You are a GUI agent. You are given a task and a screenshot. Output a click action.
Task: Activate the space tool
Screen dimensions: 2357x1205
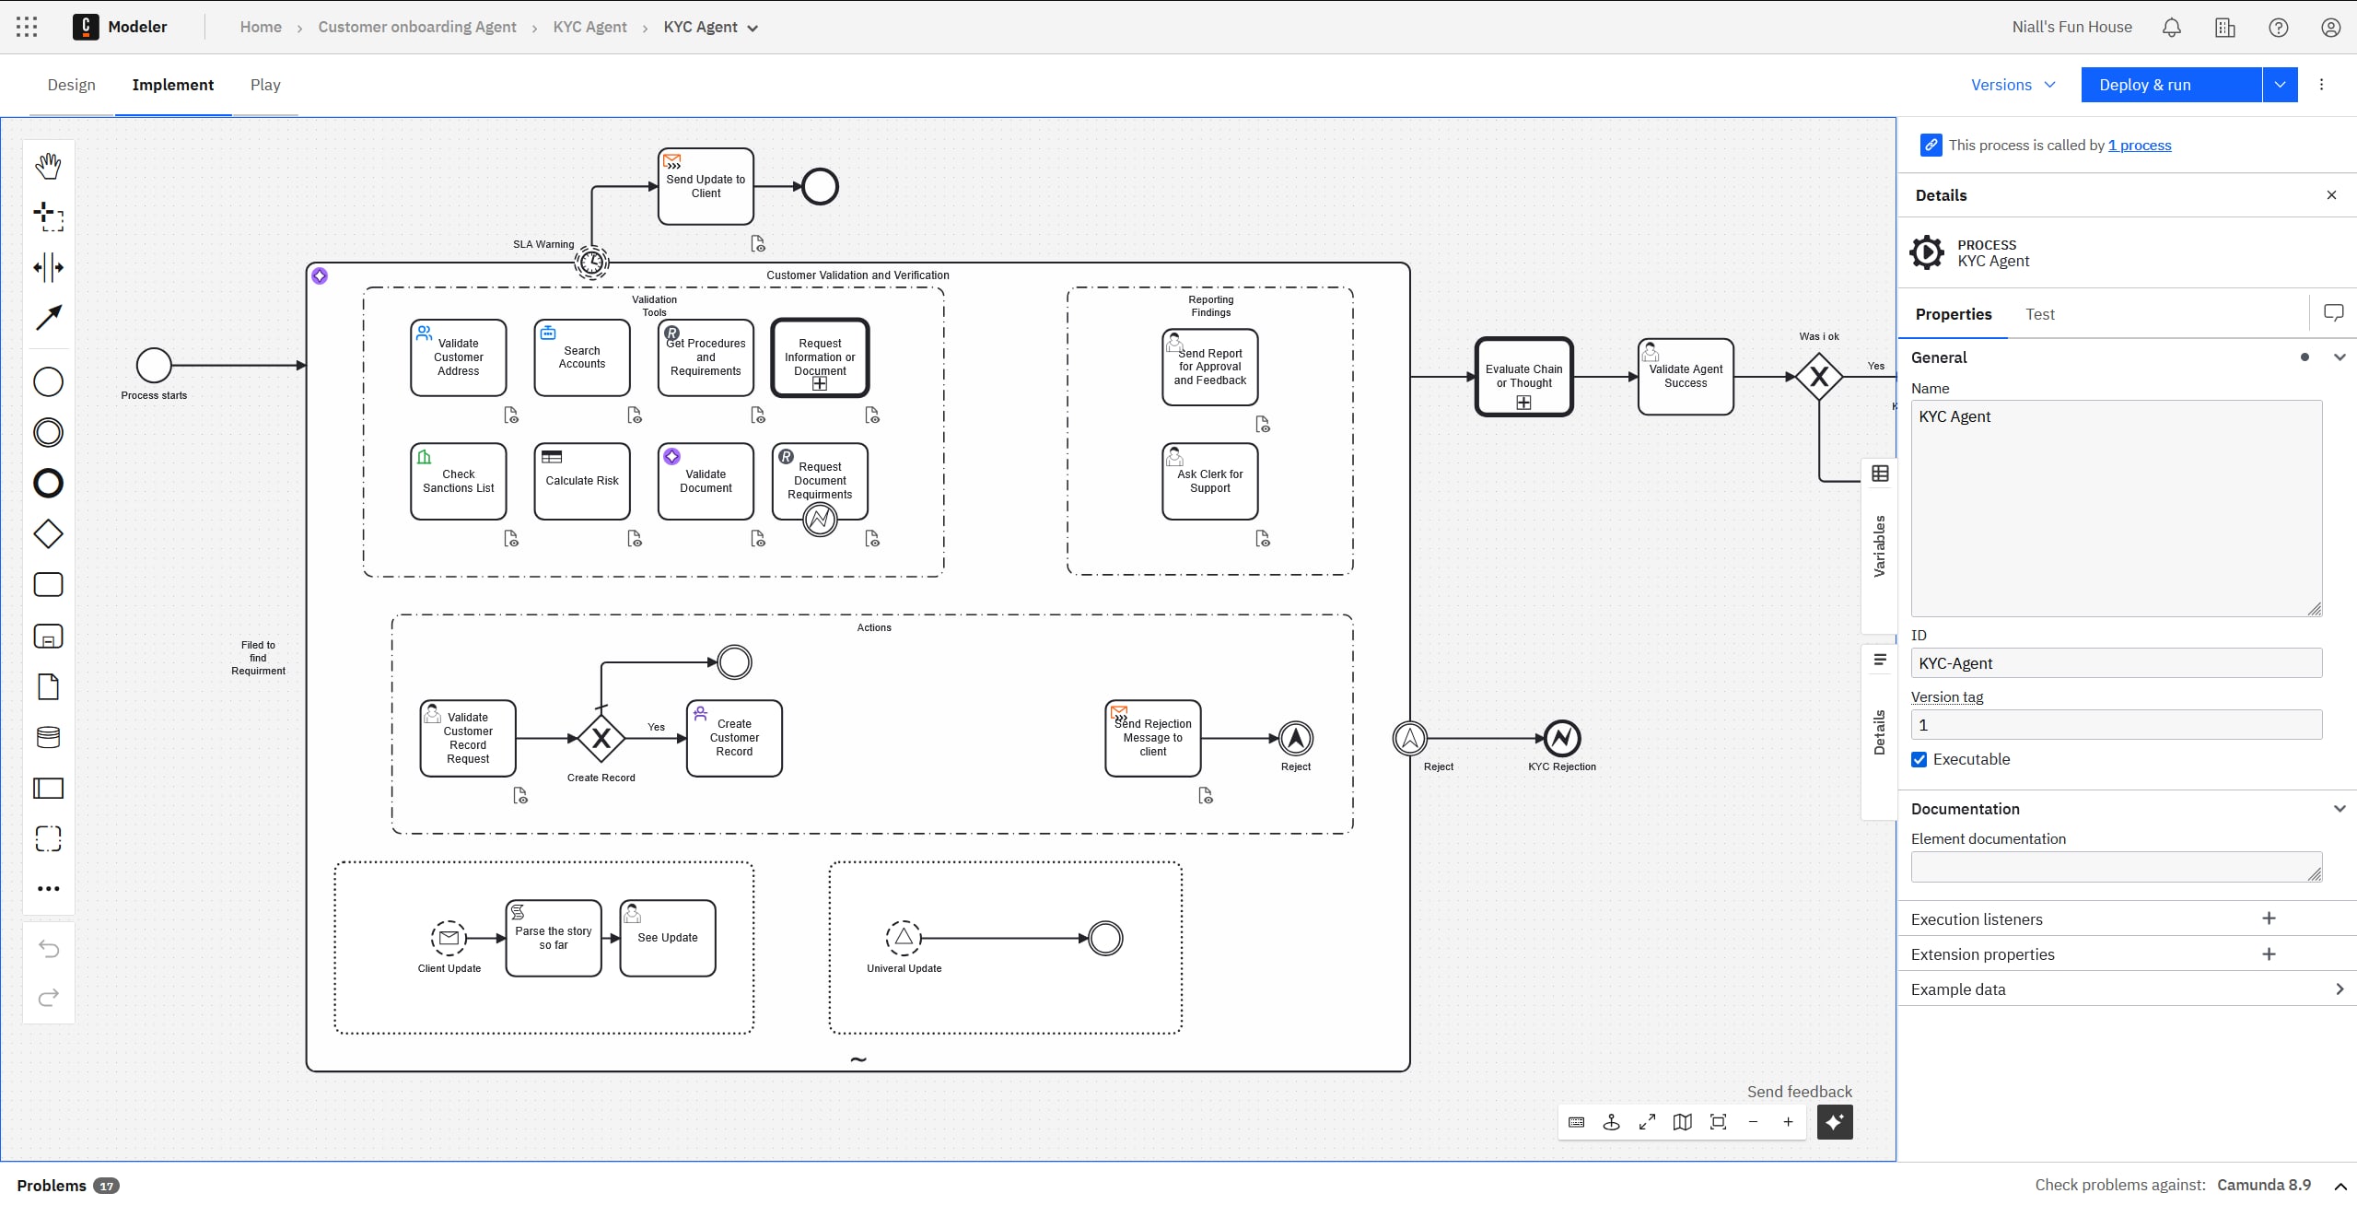click(x=48, y=268)
